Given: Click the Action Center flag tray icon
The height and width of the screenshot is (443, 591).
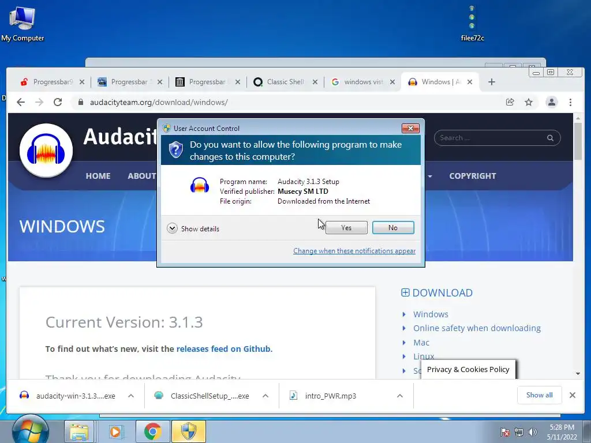Looking at the screenshot, I should 505,432.
